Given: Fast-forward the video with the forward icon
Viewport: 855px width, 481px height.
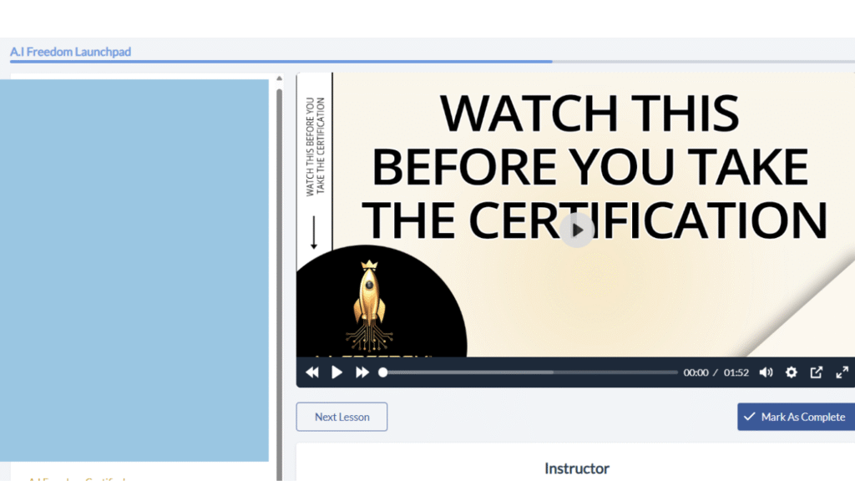Looking at the screenshot, I should tap(362, 372).
